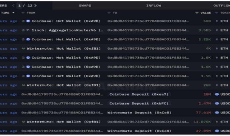
Task: Click the USDC token icon in the 77.61M row
Action: pos(217,112)
